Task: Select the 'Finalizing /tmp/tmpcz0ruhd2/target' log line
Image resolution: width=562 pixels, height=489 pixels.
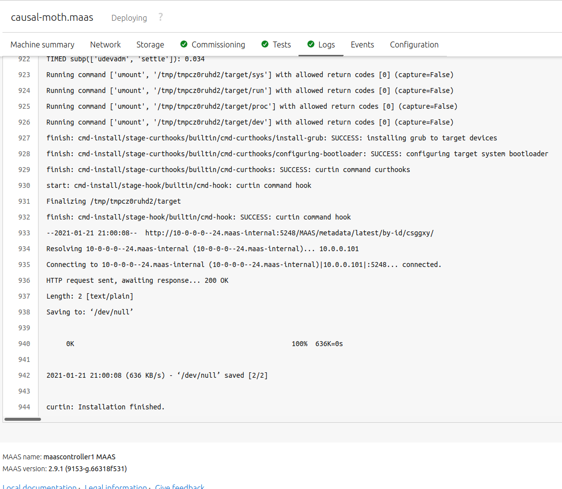Action: point(113,201)
